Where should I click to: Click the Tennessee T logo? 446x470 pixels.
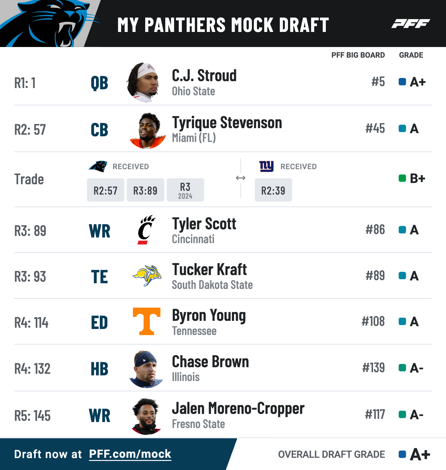pyautogui.click(x=147, y=321)
